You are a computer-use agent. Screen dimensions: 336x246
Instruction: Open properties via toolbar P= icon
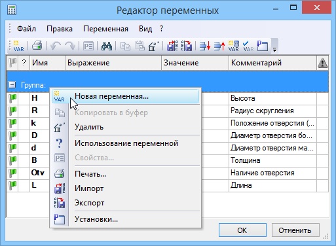pos(88,46)
